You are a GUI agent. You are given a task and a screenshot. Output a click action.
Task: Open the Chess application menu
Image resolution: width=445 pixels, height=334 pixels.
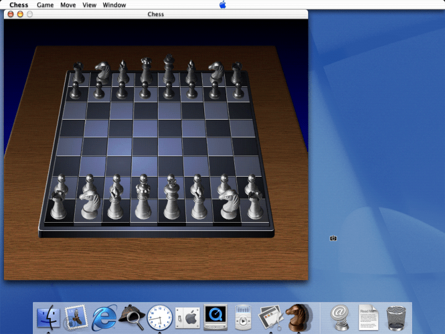click(19, 5)
